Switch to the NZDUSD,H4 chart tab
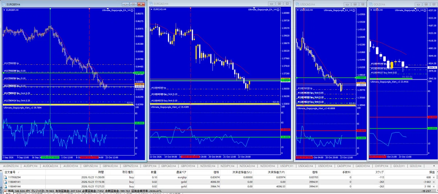This screenshot has width=438, height=194. tap(208, 166)
